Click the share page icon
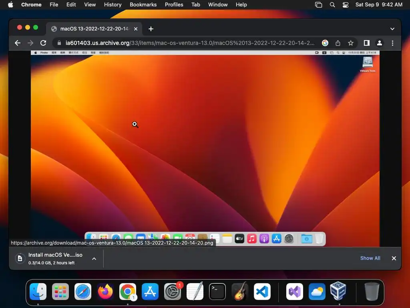Viewport: 410px width, 308px height. 338,43
